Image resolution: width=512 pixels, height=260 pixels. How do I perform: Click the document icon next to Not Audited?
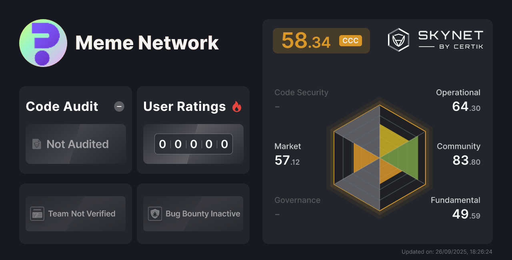point(37,144)
